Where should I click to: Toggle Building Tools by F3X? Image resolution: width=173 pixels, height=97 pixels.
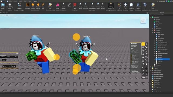click(111, 6)
